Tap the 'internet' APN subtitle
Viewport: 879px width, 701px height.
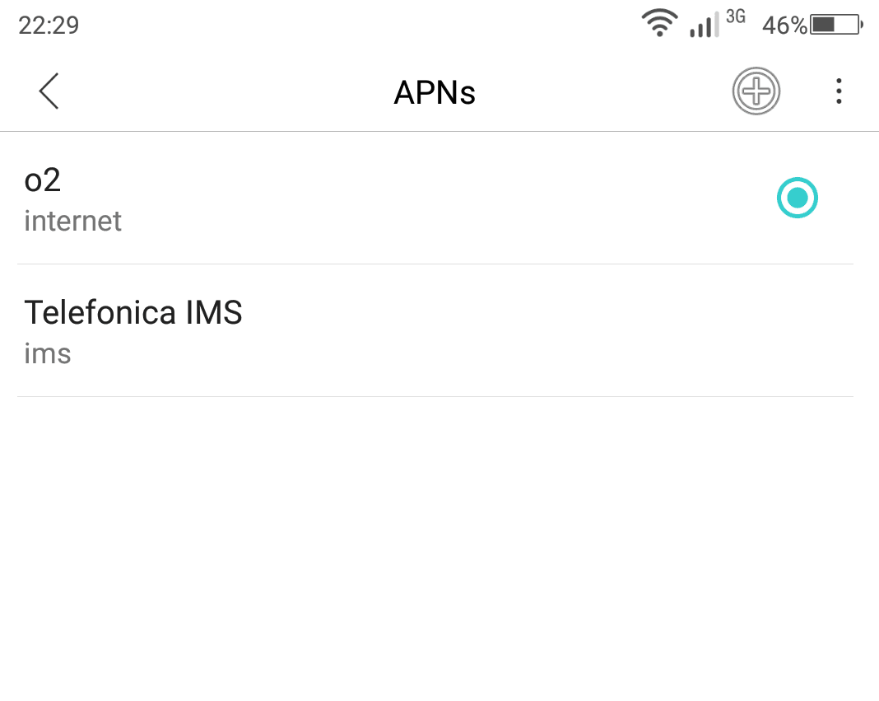click(72, 221)
